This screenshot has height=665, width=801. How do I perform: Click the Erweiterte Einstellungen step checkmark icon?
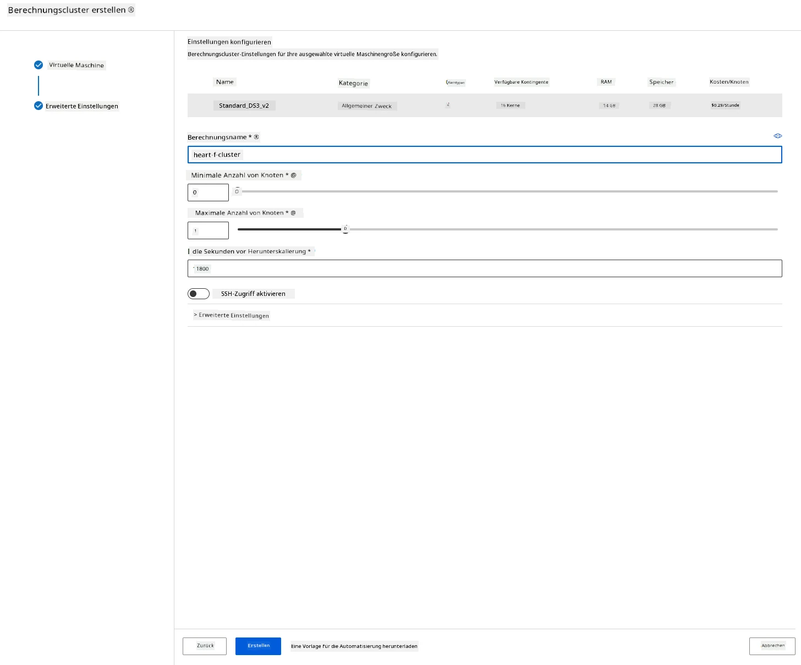tap(39, 106)
